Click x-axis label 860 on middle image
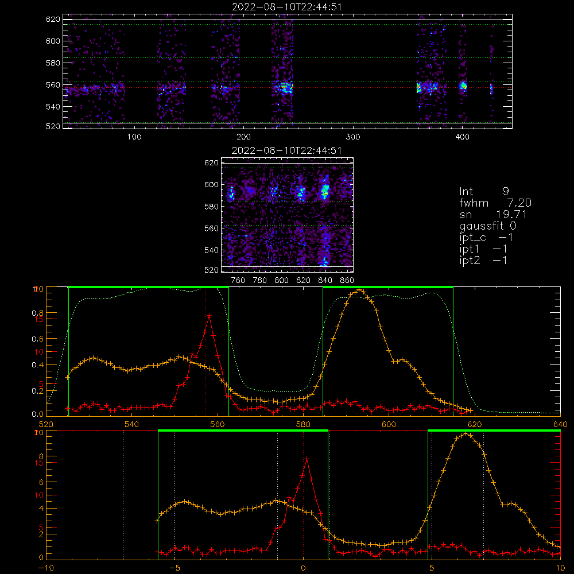Image resolution: width=574 pixels, height=574 pixels. [347, 281]
